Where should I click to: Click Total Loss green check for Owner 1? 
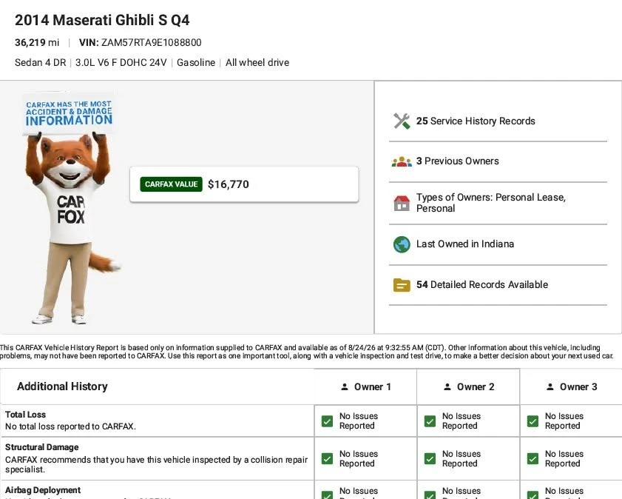click(327, 421)
